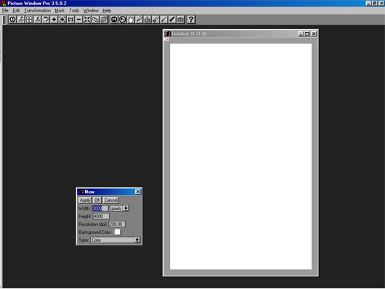Click the thin line tool icon

pos(163,20)
